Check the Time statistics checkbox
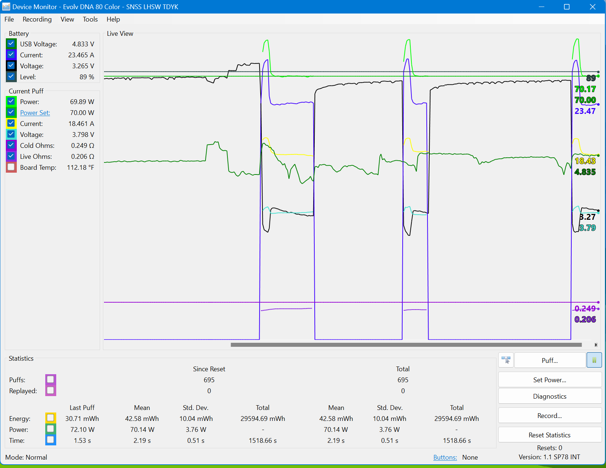 click(x=51, y=440)
